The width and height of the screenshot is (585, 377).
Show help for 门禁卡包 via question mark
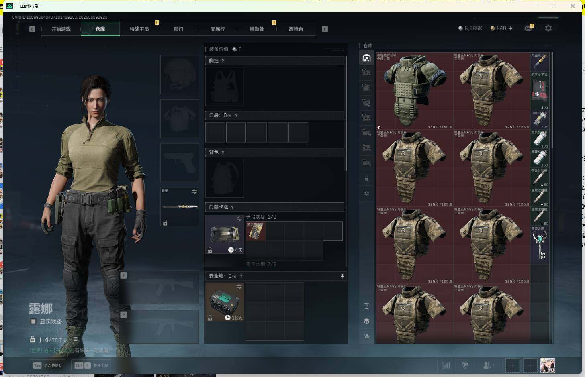(x=232, y=207)
